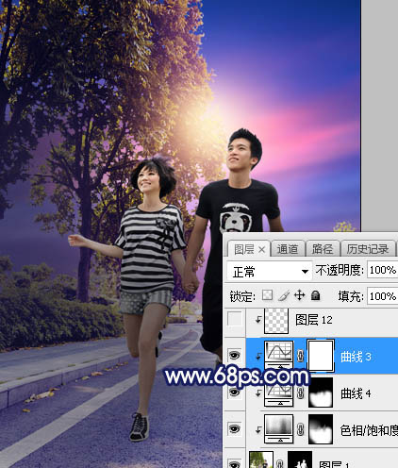Click the chain link icon on 曲线 3
This screenshot has width=398, height=468.
300,356
